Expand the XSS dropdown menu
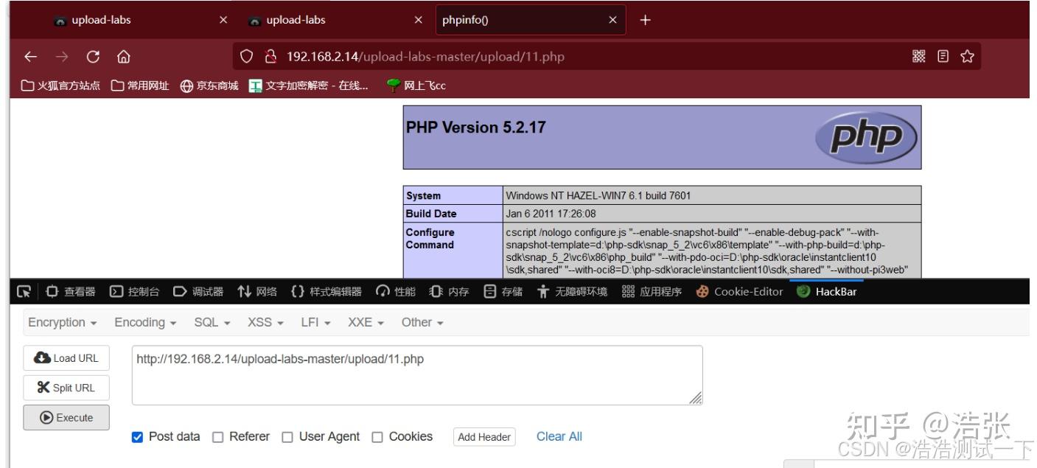 [265, 322]
